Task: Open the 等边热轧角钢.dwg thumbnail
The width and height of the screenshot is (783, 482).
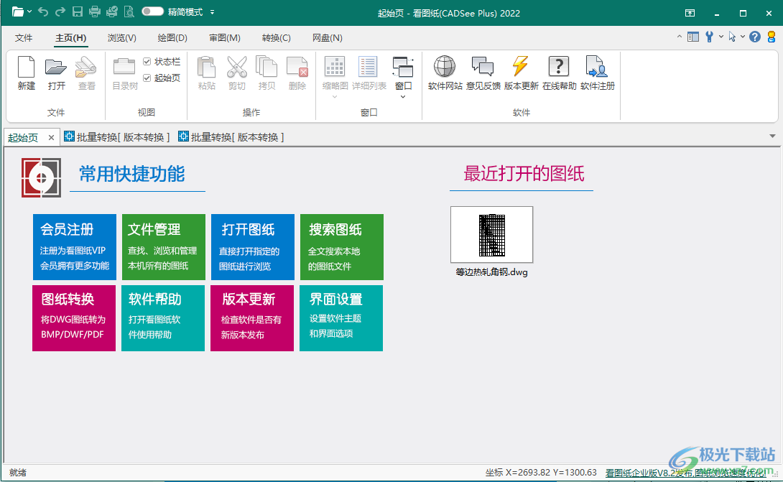Action: (492, 235)
